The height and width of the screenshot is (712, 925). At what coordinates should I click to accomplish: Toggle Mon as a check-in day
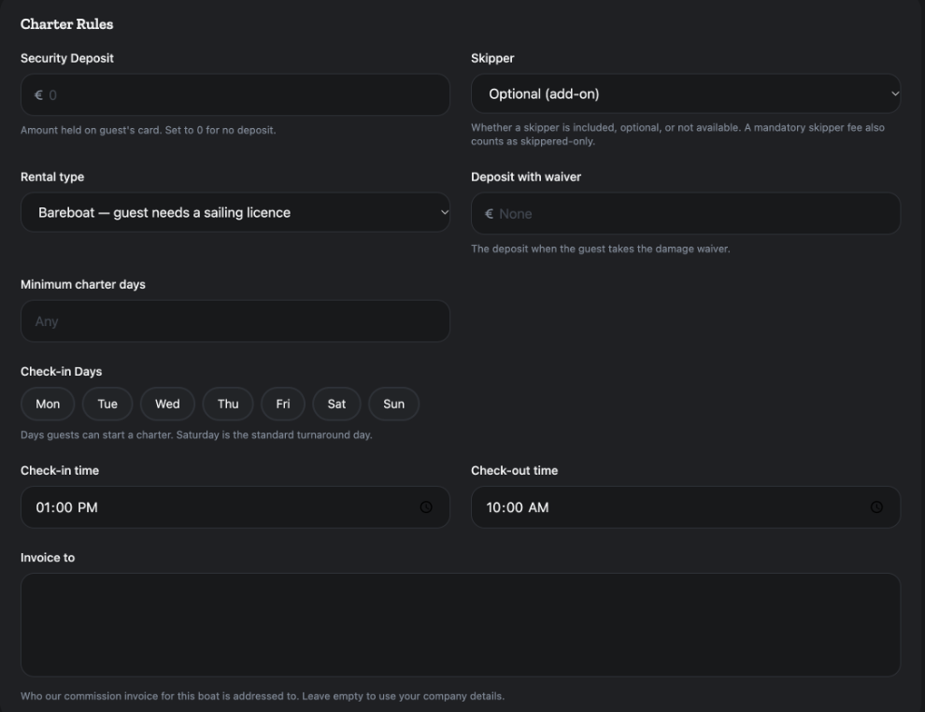click(x=48, y=404)
